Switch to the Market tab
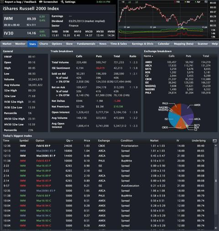The height and width of the screenshot is (231, 219). coord(7,44)
